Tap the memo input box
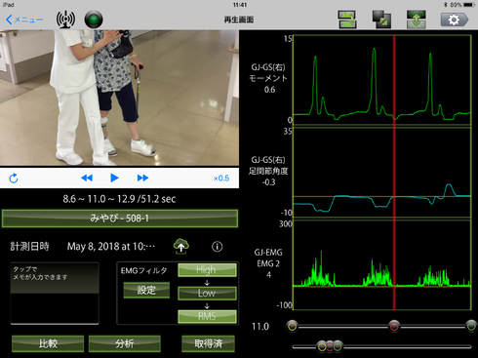This screenshot has height=358, width=478. (55, 294)
